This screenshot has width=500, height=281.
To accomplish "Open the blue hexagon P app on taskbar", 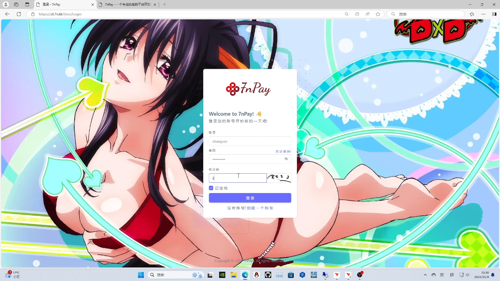I will coord(302,275).
